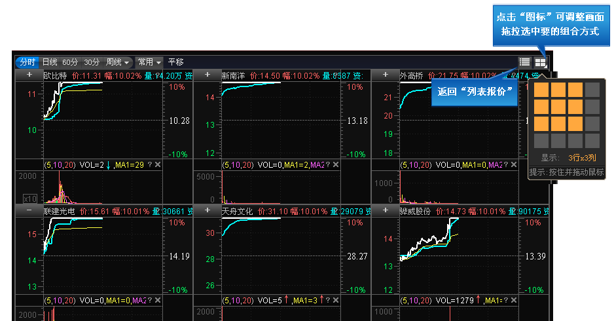Click the 平移 pan option
The image size is (614, 321).
point(176,62)
